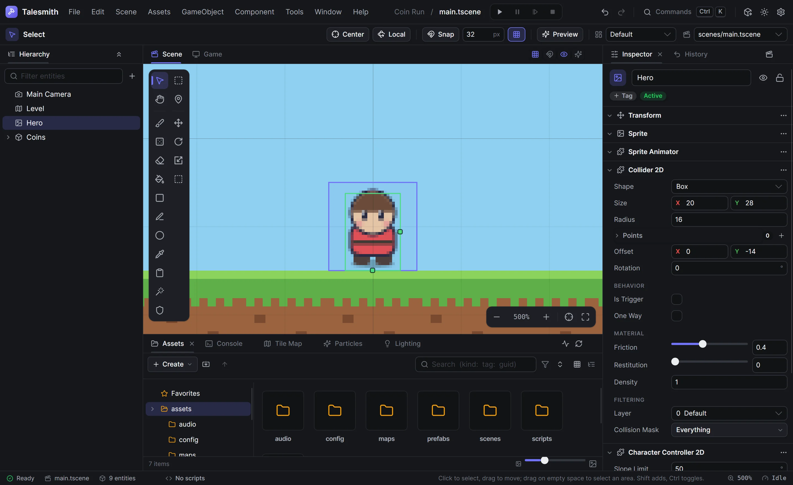
Task: Open the Layer Default dropdown
Action: [x=729, y=413]
